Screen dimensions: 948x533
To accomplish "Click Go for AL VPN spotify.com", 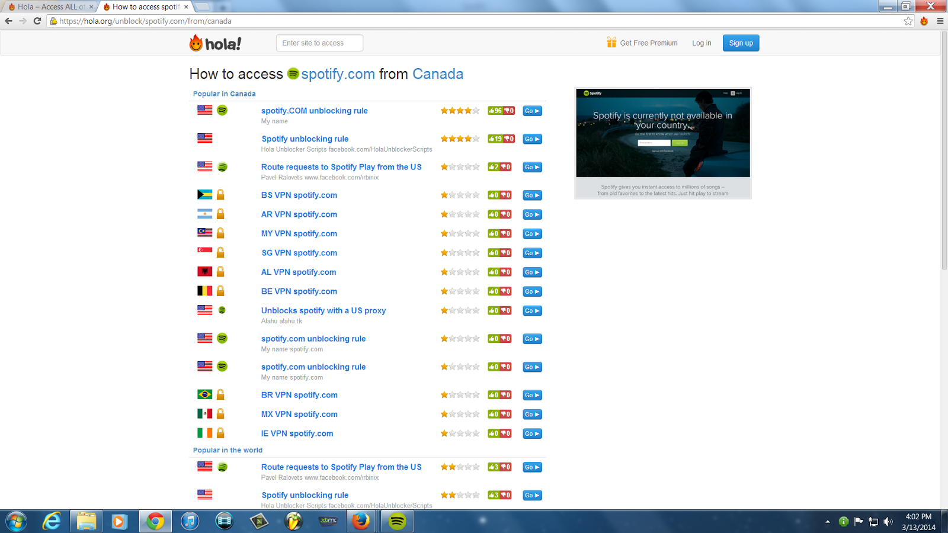I will click(x=532, y=272).
